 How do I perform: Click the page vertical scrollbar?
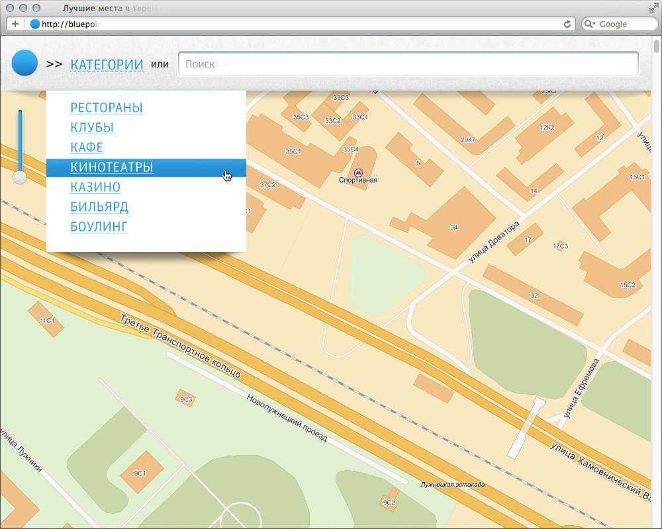point(656,264)
